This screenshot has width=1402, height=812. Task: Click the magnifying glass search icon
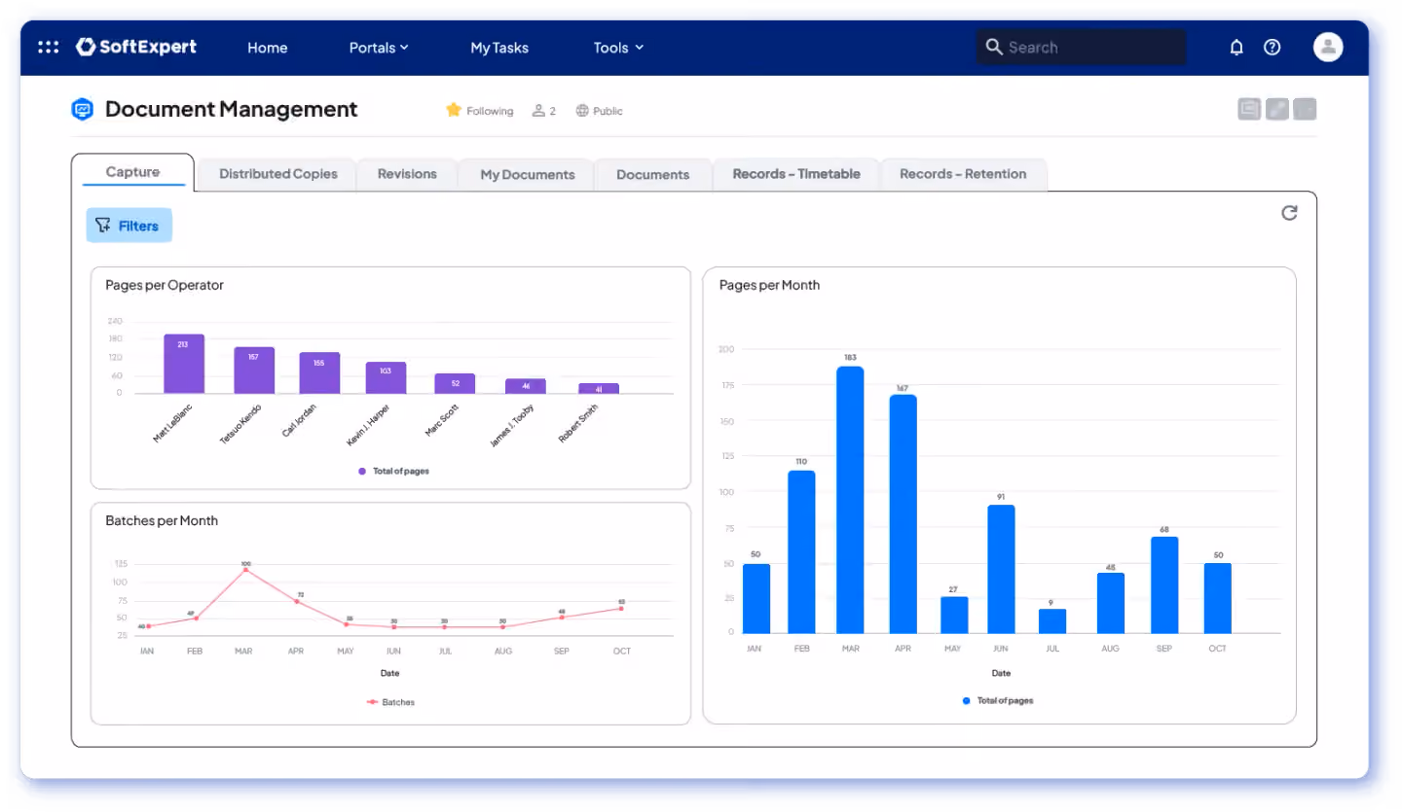click(x=994, y=47)
